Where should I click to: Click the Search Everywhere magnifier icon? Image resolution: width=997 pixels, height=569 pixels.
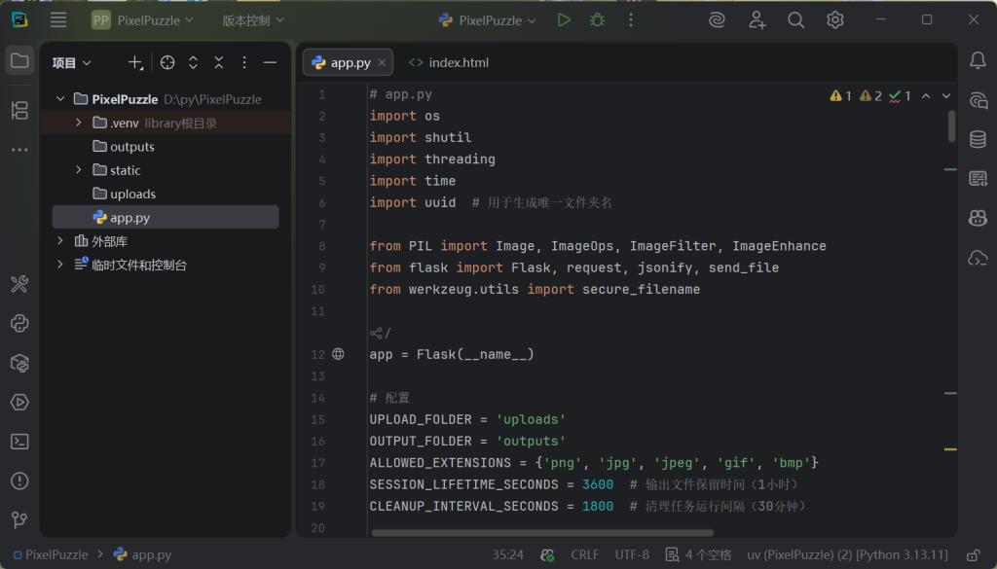(795, 19)
